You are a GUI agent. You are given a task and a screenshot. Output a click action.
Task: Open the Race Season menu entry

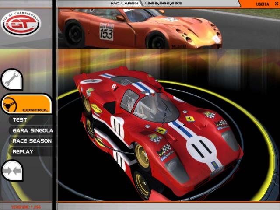click(32, 141)
